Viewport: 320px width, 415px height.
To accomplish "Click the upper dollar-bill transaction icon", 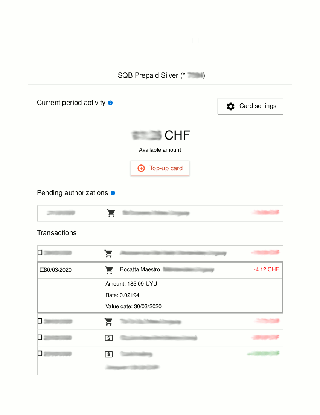I will (x=108, y=338).
